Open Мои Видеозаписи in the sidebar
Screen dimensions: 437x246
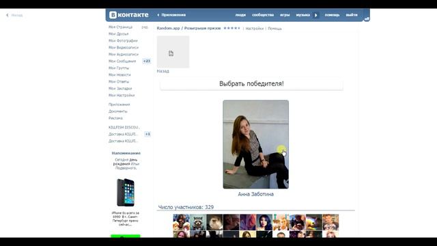tap(124, 47)
